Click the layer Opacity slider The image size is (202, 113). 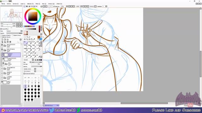coord(15,33)
